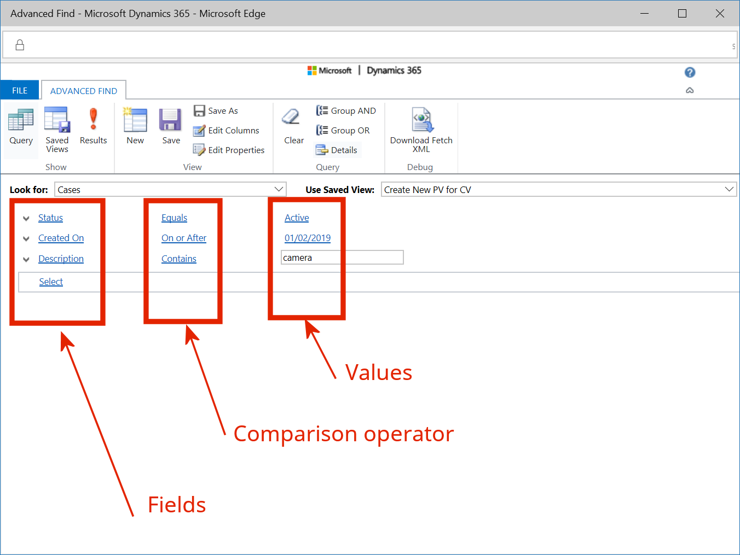Open Saved Views from the ribbon

57,129
